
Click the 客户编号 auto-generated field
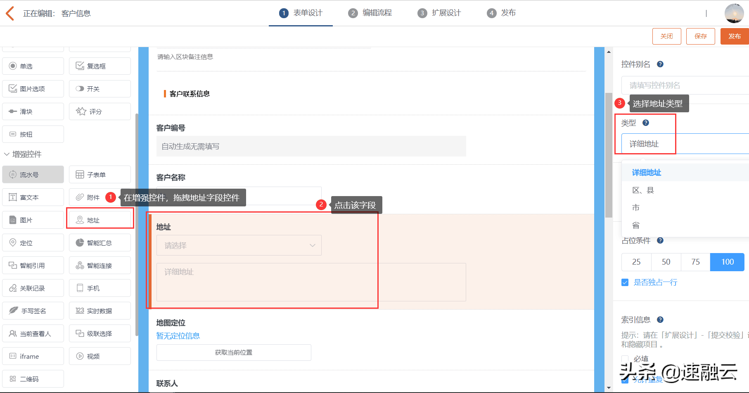[x=311, y=146]
